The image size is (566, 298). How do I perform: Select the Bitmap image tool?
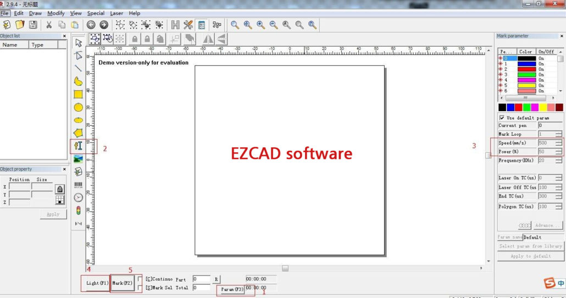[79, 159]
